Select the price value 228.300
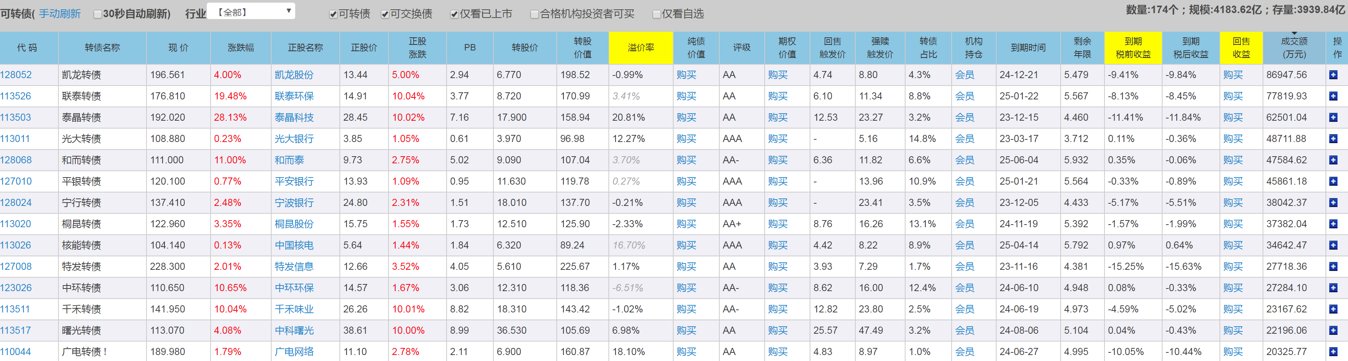Image resolution: width=1348 pixels, height=361 pixels. click(x=167, y=266)
